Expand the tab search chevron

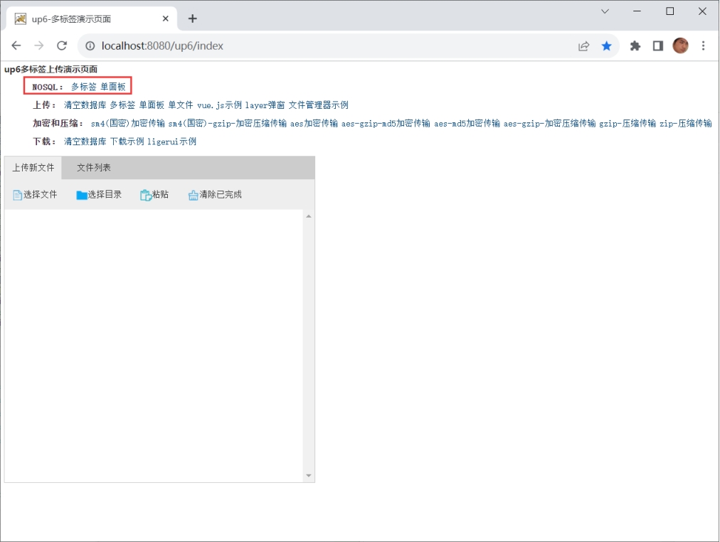tap(605, 11)
